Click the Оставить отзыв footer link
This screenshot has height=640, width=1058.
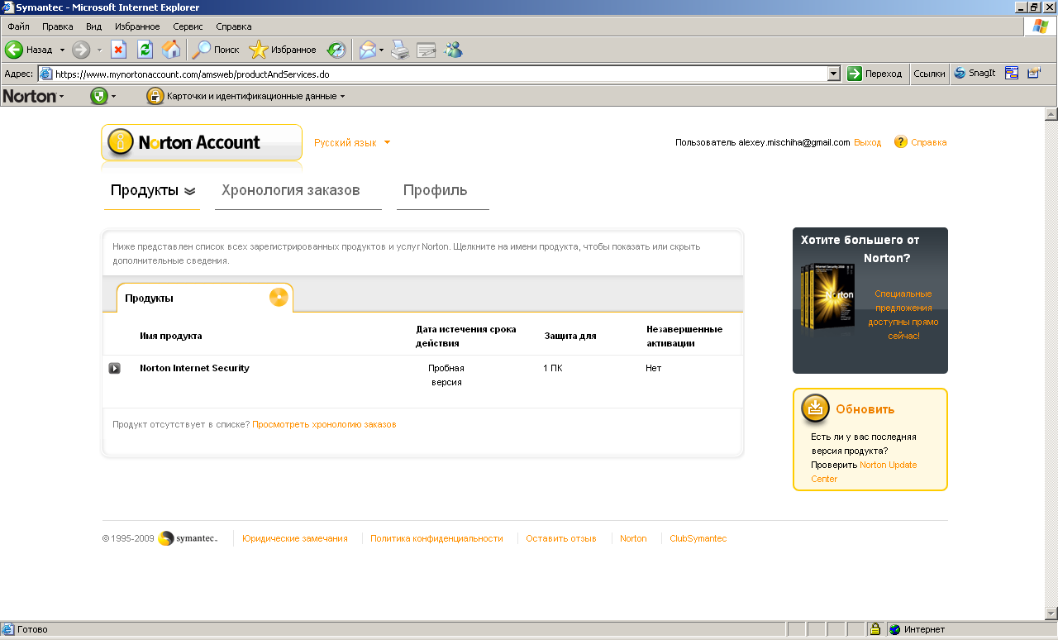tap(561, 538)
